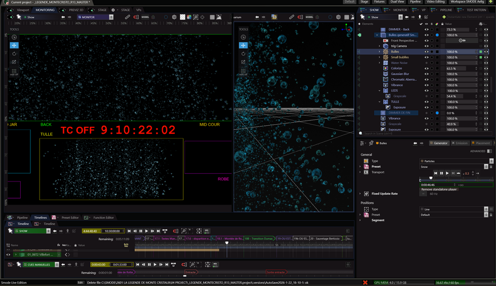Play the SHOW timeline

146,231
